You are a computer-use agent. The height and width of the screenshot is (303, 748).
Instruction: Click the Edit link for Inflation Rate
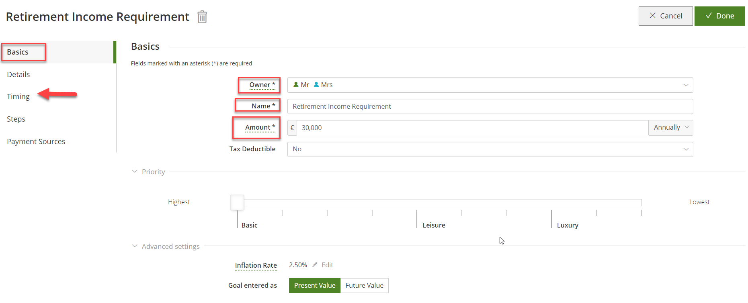click(327, 265)
